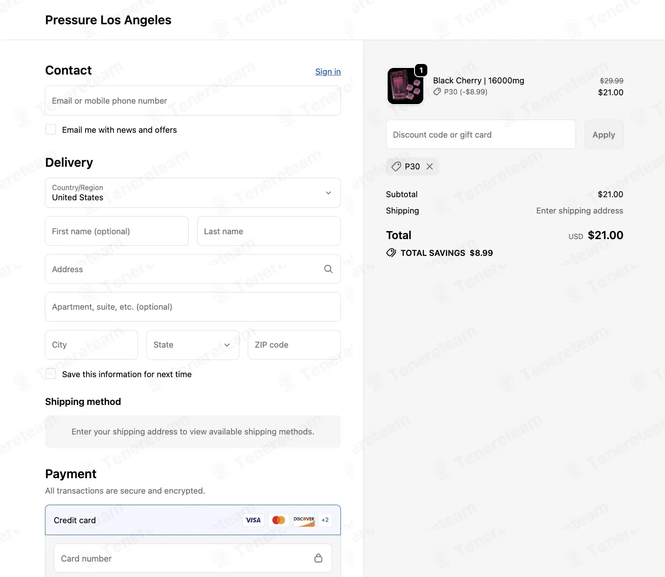665x577 pixels.
Task: Click the Discover card logo
Action: pos(304,520)
